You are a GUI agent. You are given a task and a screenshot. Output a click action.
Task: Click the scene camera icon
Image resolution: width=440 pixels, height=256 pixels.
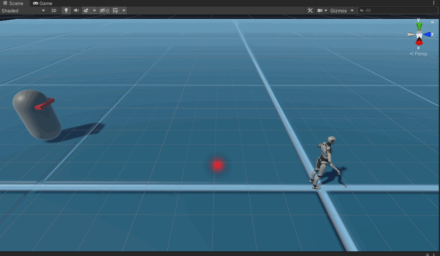coord(320,11)
